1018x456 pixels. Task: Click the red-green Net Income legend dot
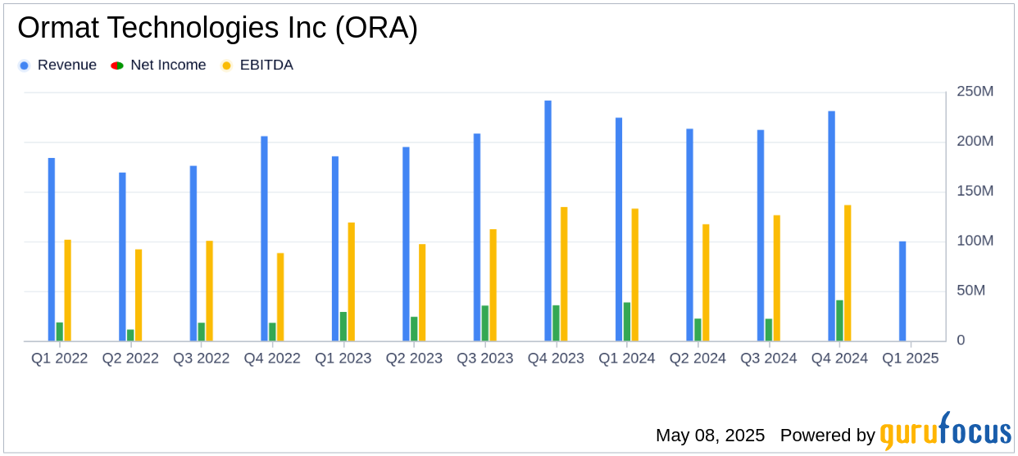pyautogui.click(x=117, y=65)
